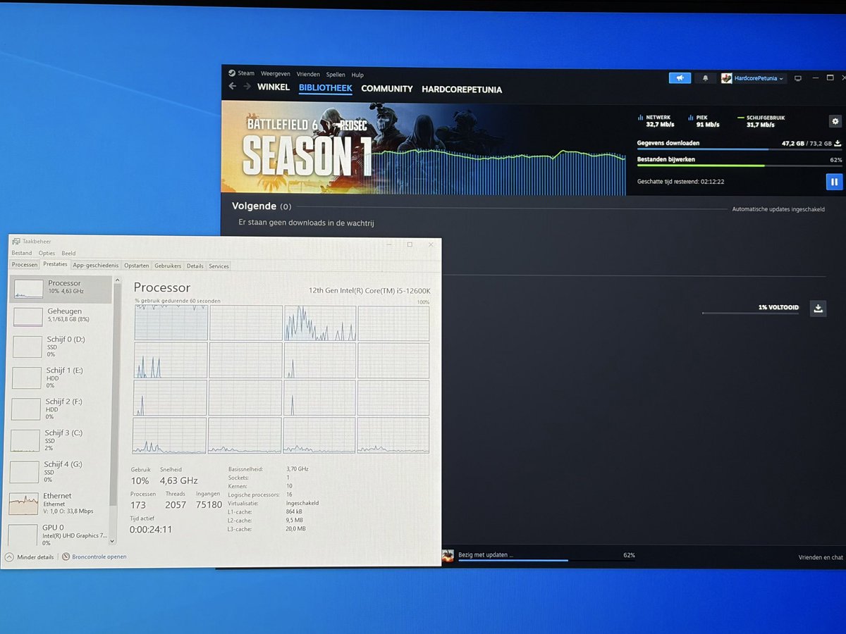This screenshot has height=634, width=846.
Task: Click game icon in Steam bottom status bar
Action: click(x=448, y=556)
